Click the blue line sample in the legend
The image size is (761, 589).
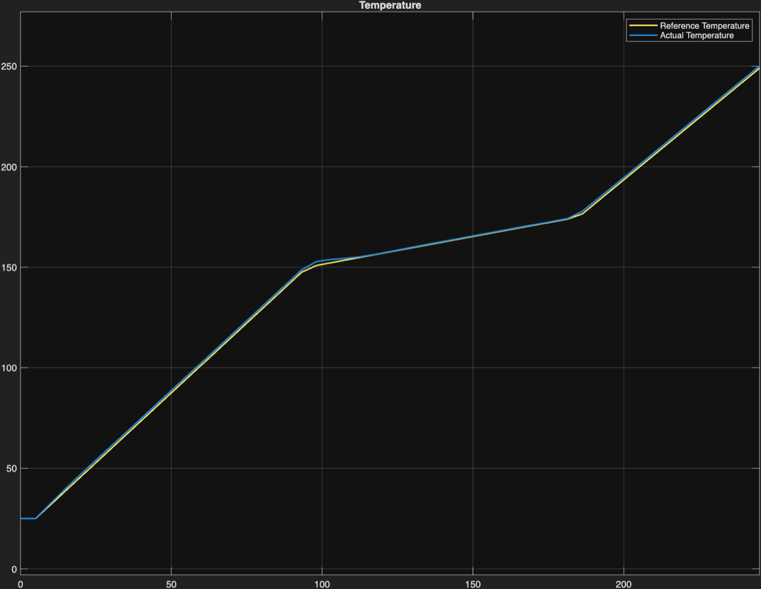pos(642,36)
